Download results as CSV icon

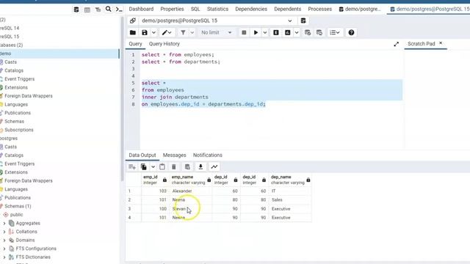click(200, 166)
